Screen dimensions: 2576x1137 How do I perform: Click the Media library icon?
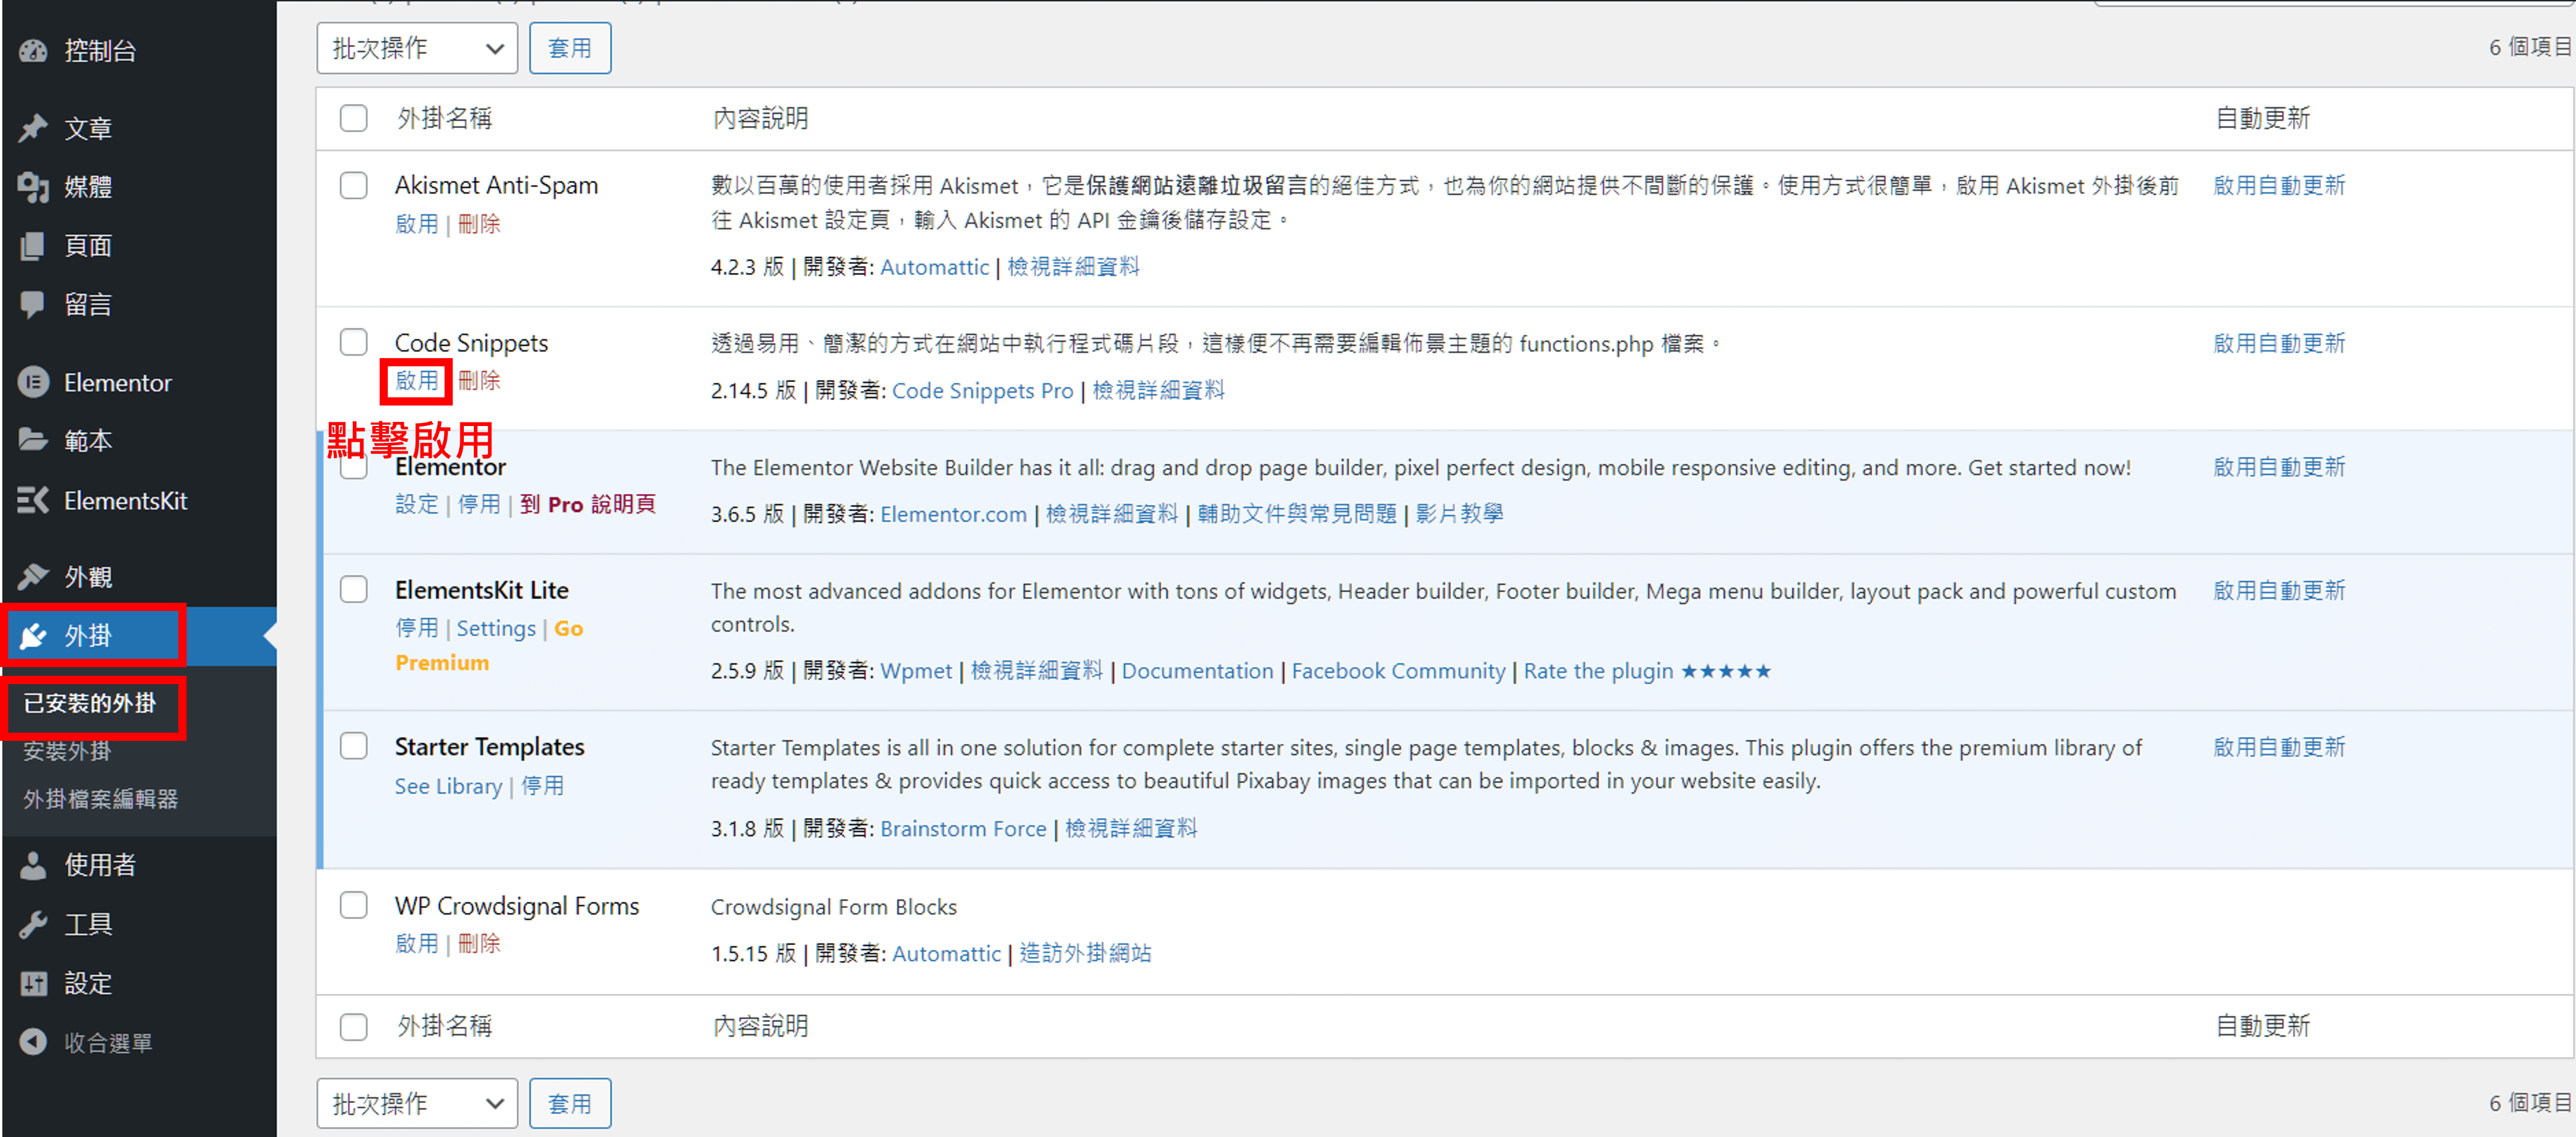coord(33,187)
